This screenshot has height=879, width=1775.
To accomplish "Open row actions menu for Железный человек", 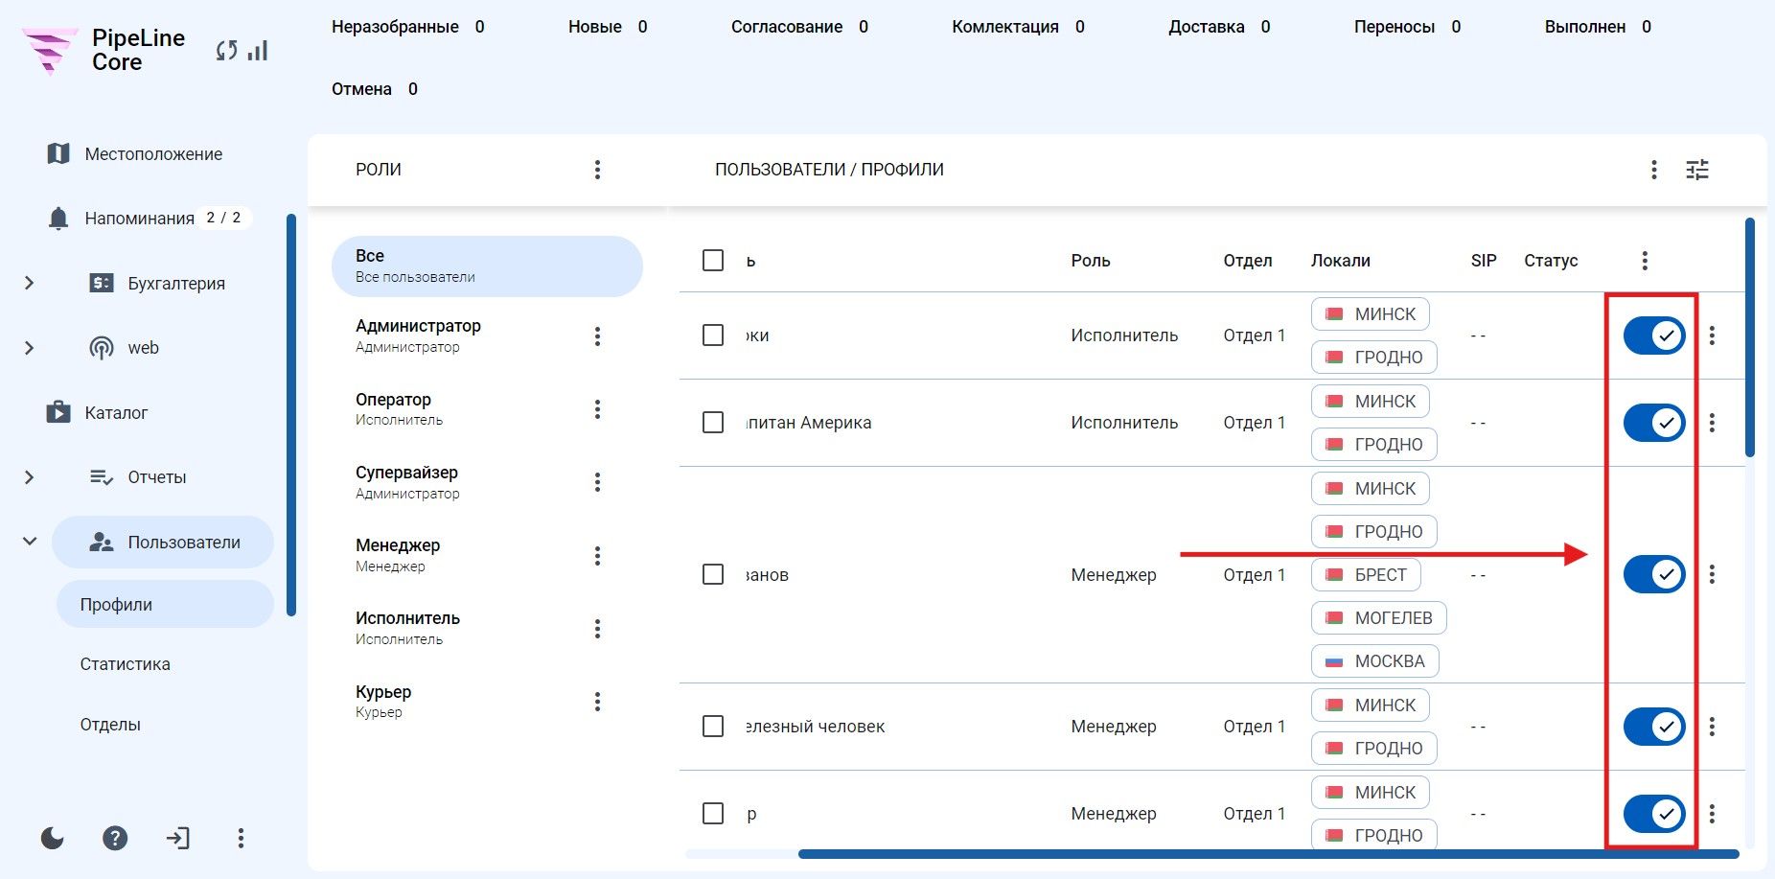I will 1713,727.
